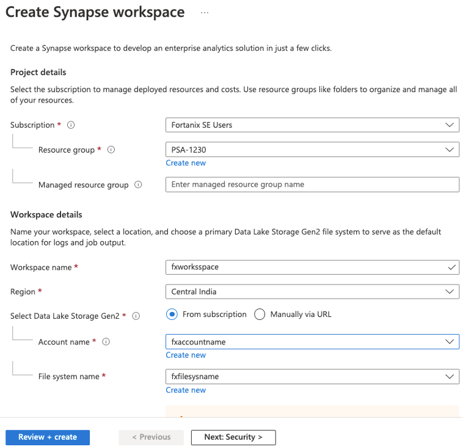Click Create new link under Account name
Image resolution: width=463 pixels, height=447 pixels.
186,355
